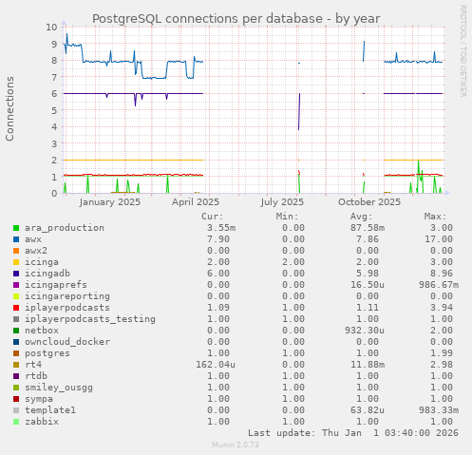Select the icingareporting legend label

point(67,296)
